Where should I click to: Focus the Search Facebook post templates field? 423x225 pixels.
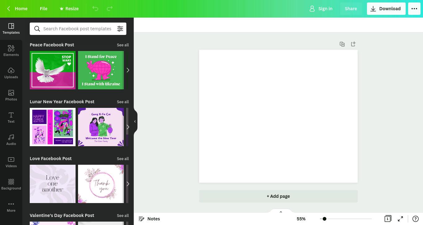coord(77,29)
